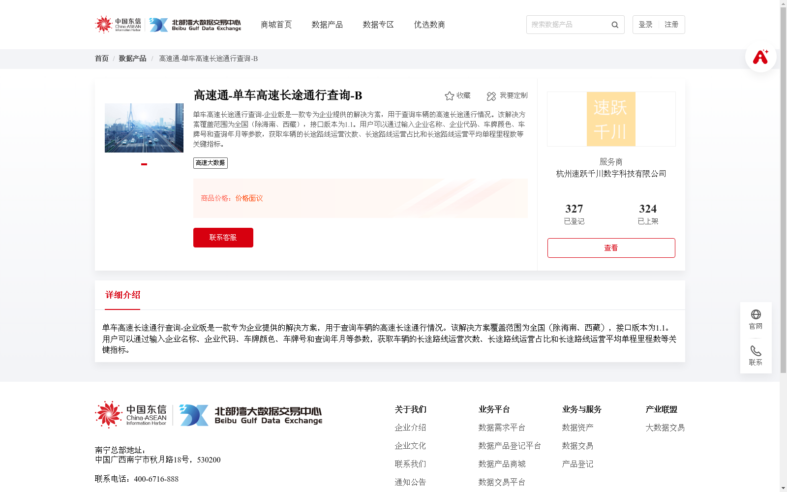Open footer link 数据需求平台
Screen dimensions: 787x492
click(x=502, y=428)
